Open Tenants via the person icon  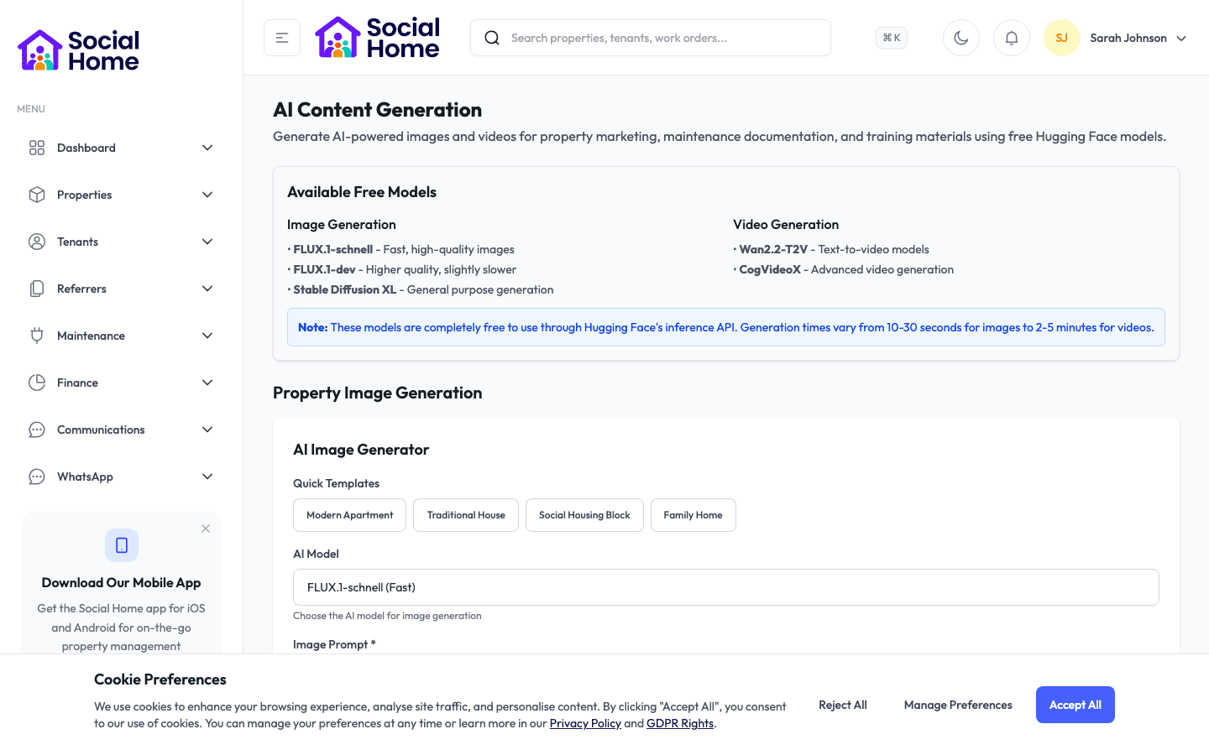37,241
